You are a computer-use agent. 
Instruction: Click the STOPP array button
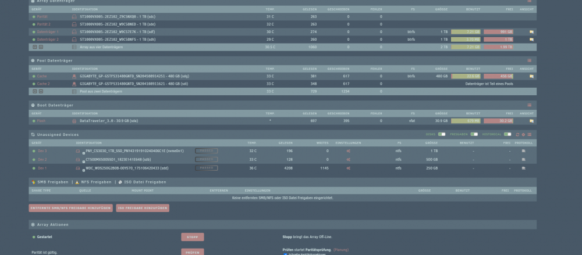[x=192, y=237]
